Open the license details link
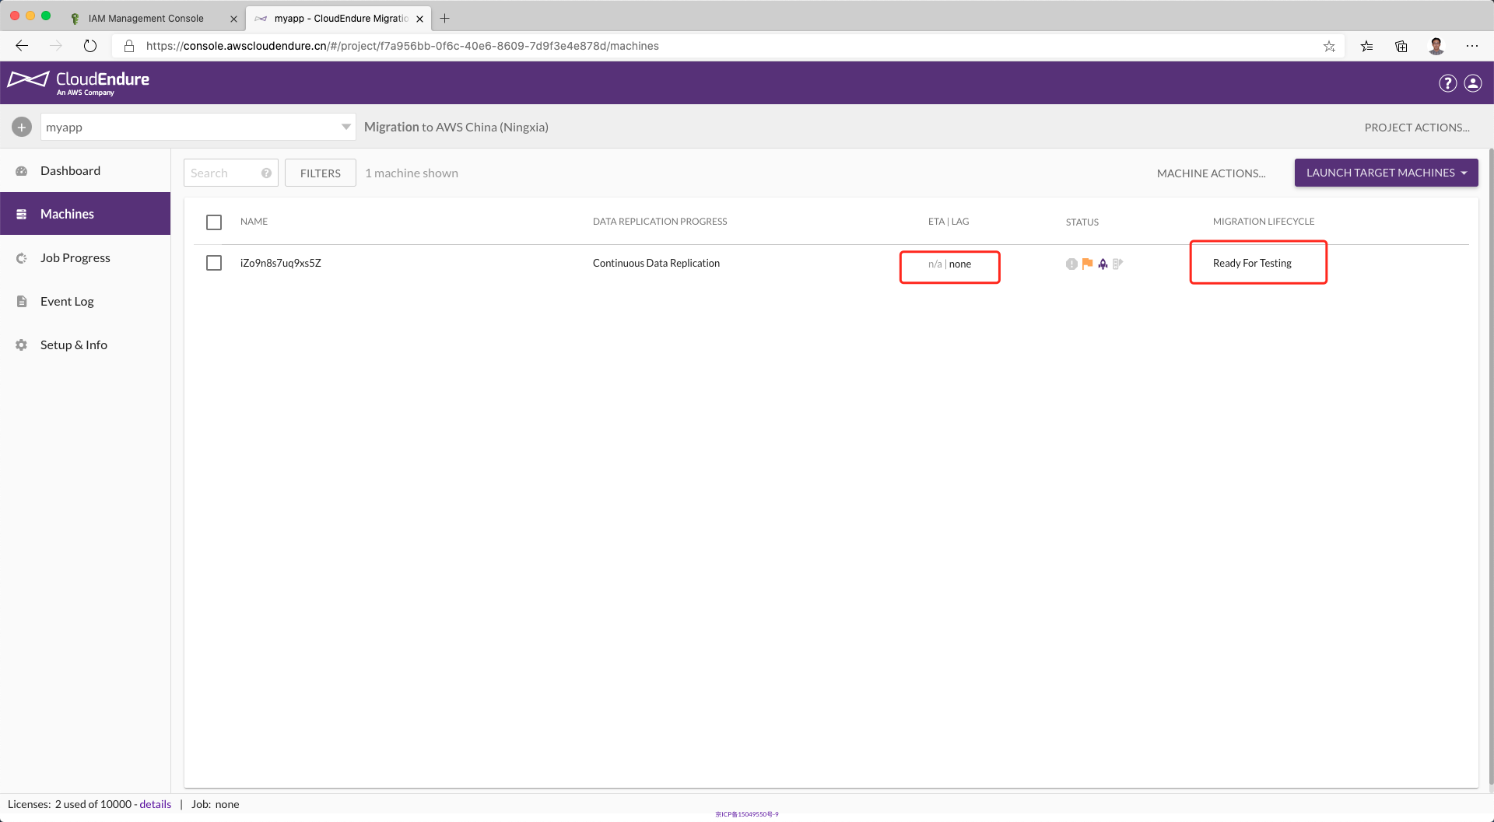Image resolution: width=1494 pixels, height=822 pixels. [155, 804]
